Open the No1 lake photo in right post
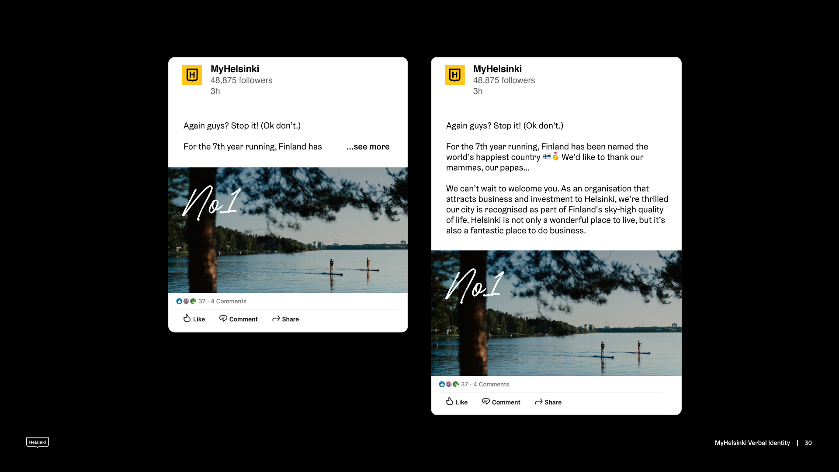The width and height of the screenshot is (839, 472). click(556, 313)
